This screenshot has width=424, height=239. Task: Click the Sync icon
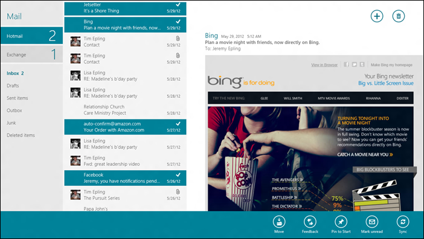[403, 221]
